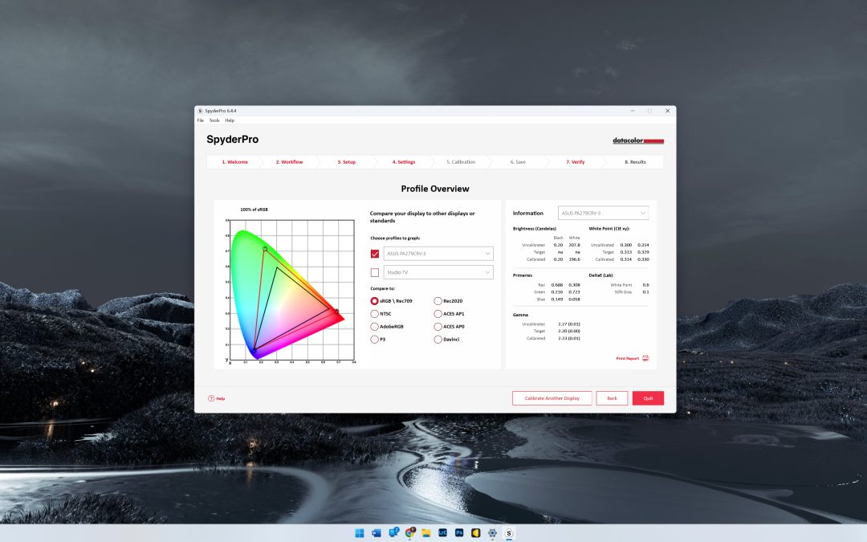Click the CIE color gamut chart
This screenshot has width=867, height=542.
click(x=292, y=291)
